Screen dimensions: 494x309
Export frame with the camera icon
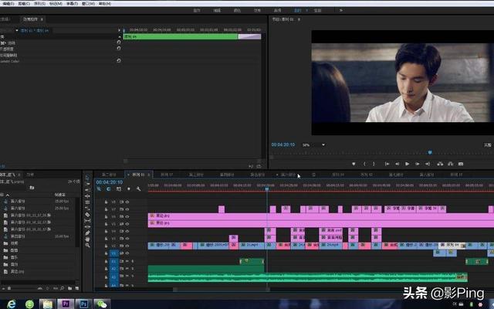[x=461, y=164]
